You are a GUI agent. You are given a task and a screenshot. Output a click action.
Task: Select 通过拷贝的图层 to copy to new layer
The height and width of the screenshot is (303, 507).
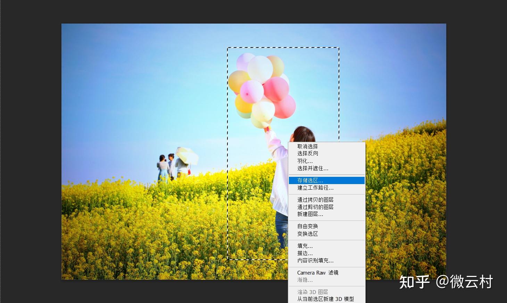[315, 200]
